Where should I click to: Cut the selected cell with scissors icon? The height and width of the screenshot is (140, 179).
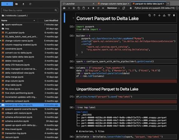[74, 8]
